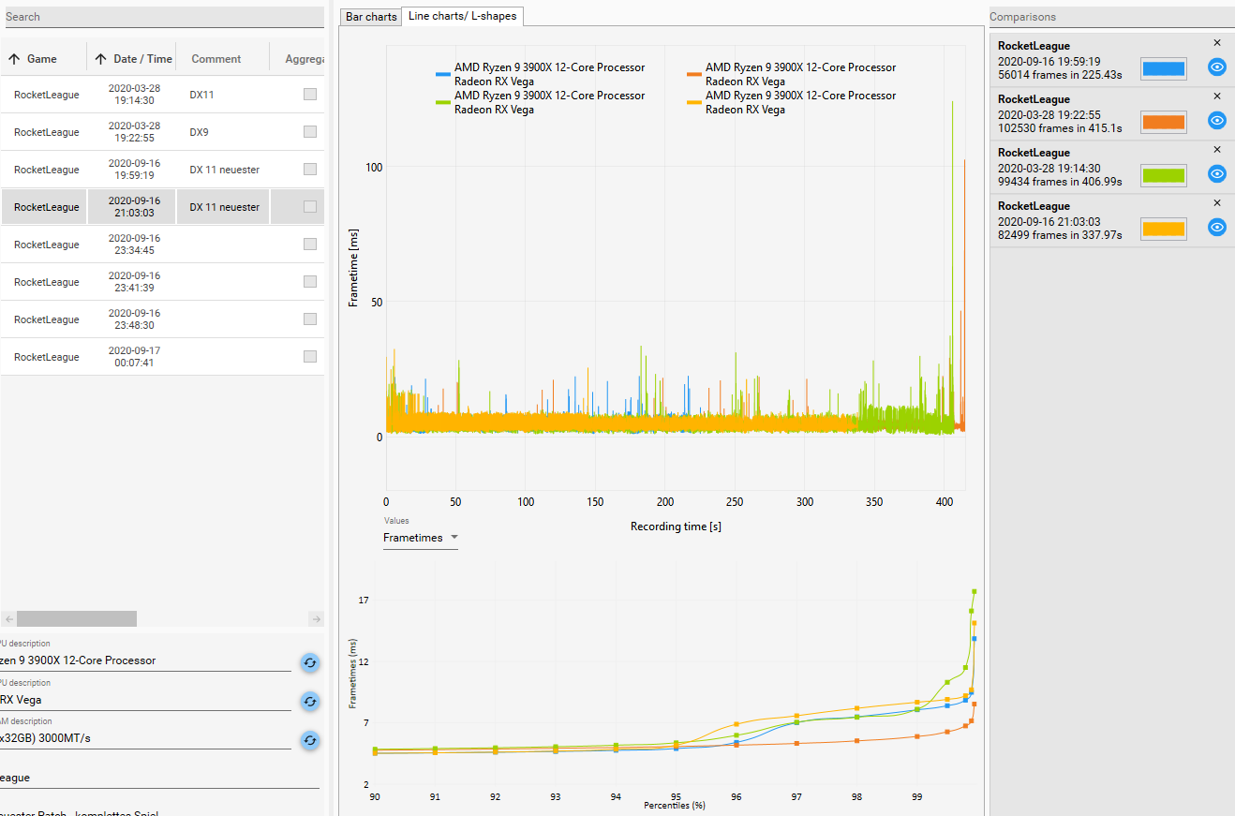Edit the RX Vega GPU description field
This screenshot has height=816, width=1235.
click(145, 700)
